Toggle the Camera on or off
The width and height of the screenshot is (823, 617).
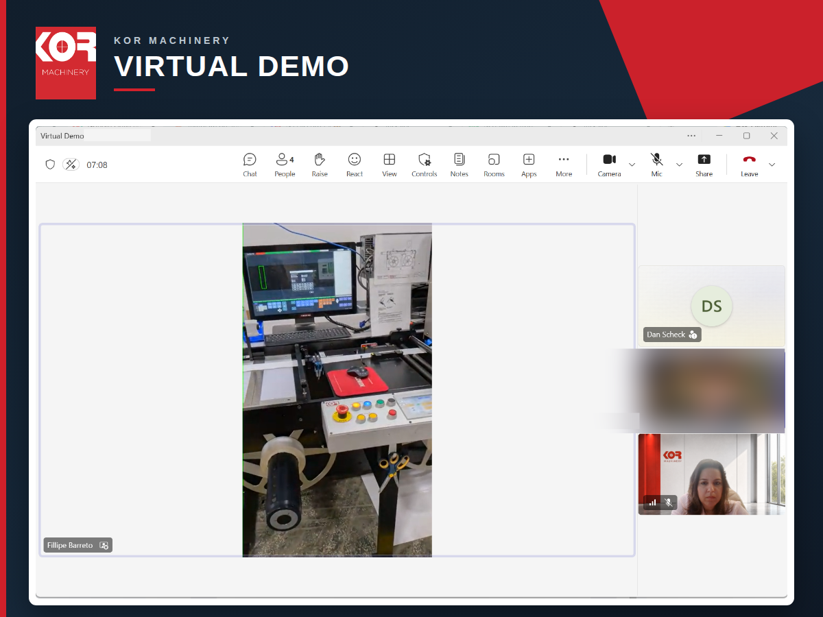click(609, 165)
